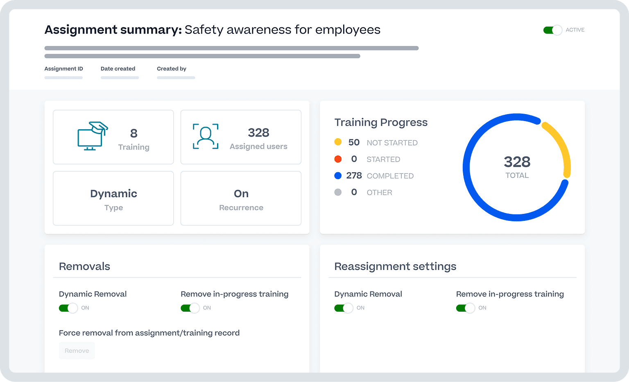Open the Dynamic Type card
629x382 pixels.
(x=113, y=198)
